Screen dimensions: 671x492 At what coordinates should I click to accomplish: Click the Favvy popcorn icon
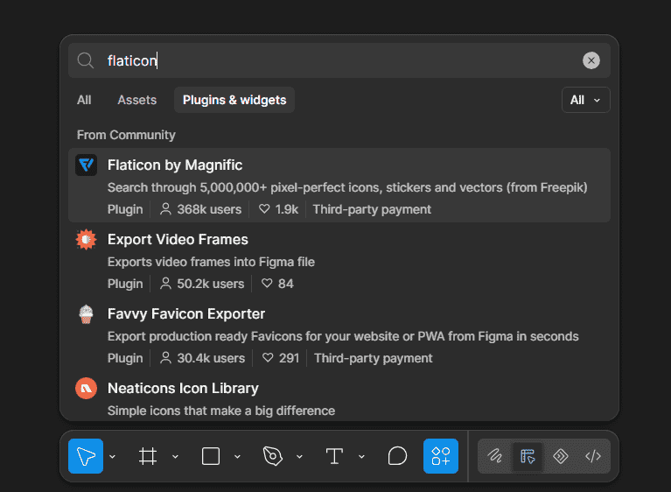(86, 314)
